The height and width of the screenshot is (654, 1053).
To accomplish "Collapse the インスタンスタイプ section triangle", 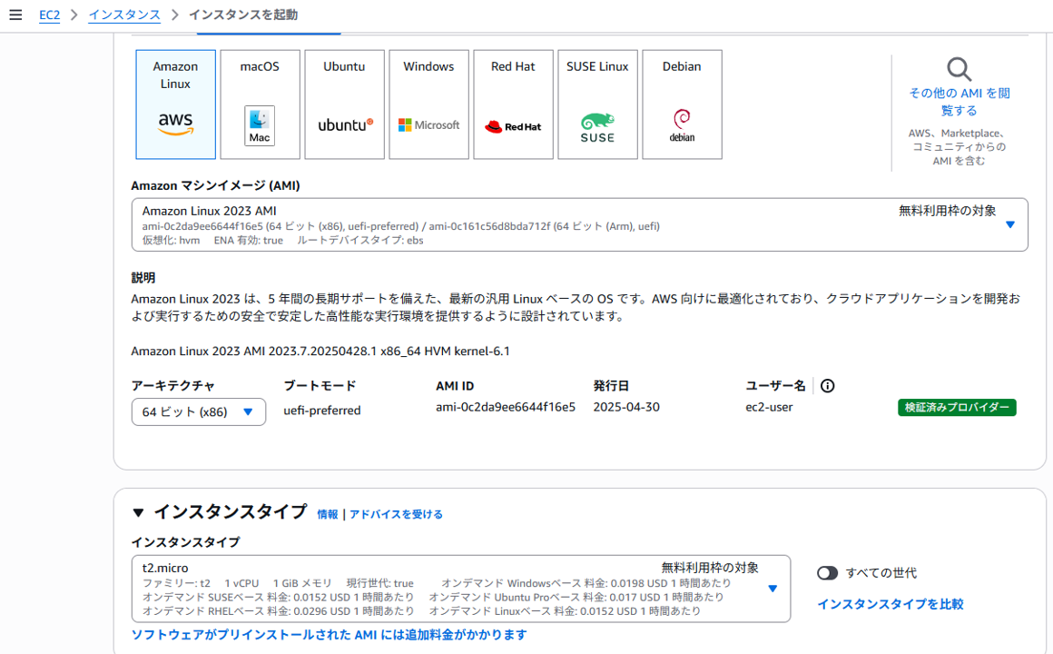I will pyautogui.click(x=138, y=513).
